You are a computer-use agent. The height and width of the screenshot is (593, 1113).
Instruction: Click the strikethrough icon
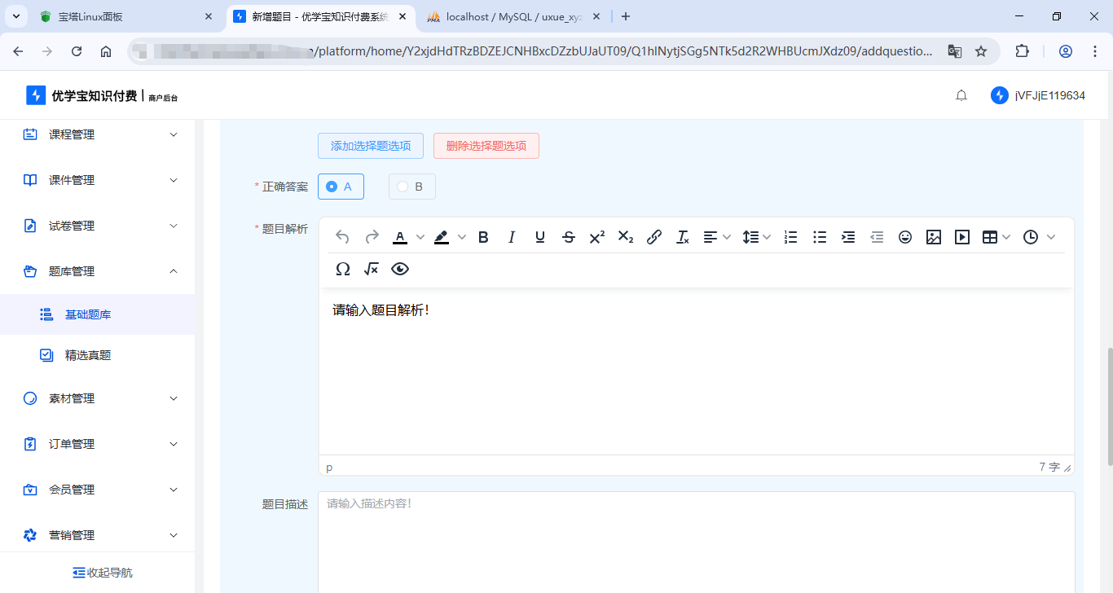coord(569,237)
